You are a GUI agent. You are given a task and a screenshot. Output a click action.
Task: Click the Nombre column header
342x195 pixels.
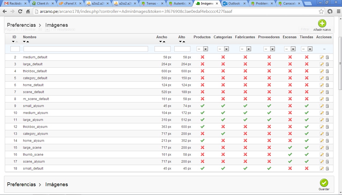pos(30,37)
